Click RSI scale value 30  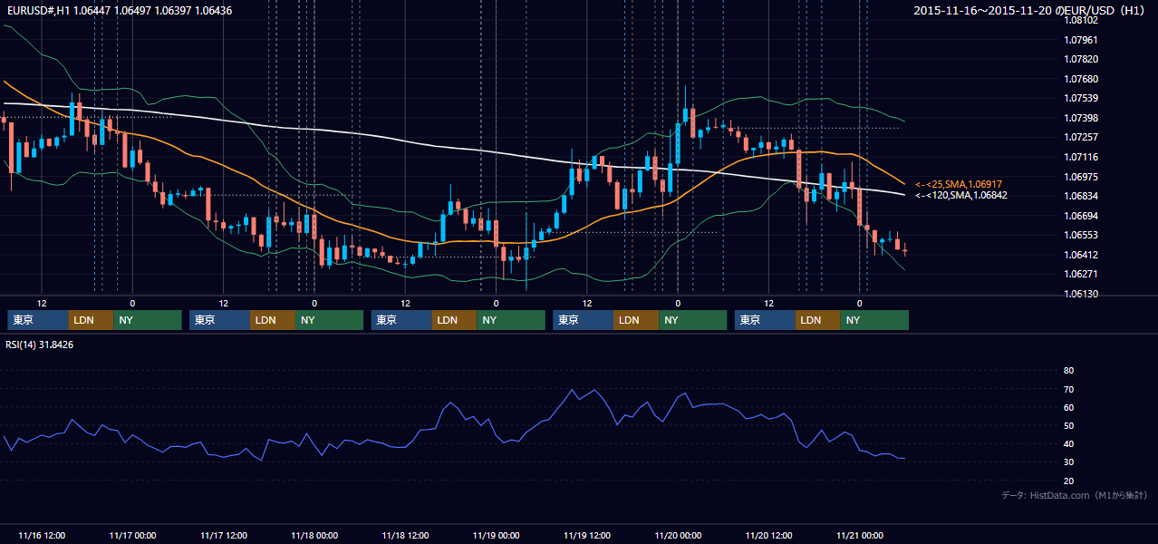(x=1068, y=461)
